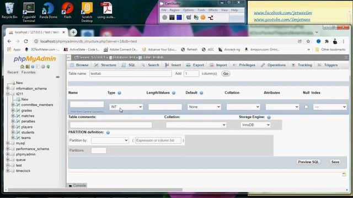Open the Partition by dropdown
The image size is (353, 198).
pos(110,140)
